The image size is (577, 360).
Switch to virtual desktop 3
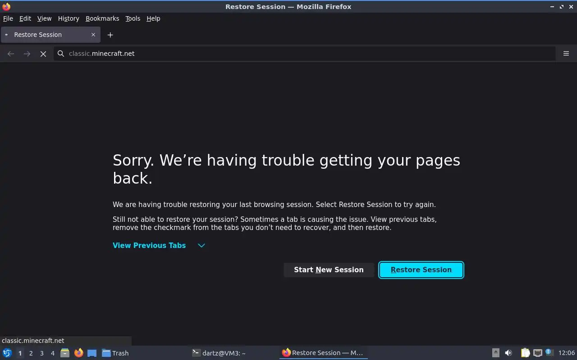click(x=41, y=353)
